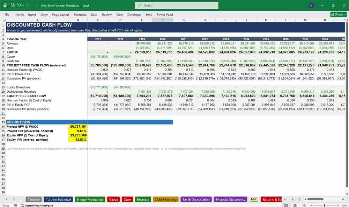Switch to the Capex sheet tab
This screenshot has width=349, height=207.
113,199
